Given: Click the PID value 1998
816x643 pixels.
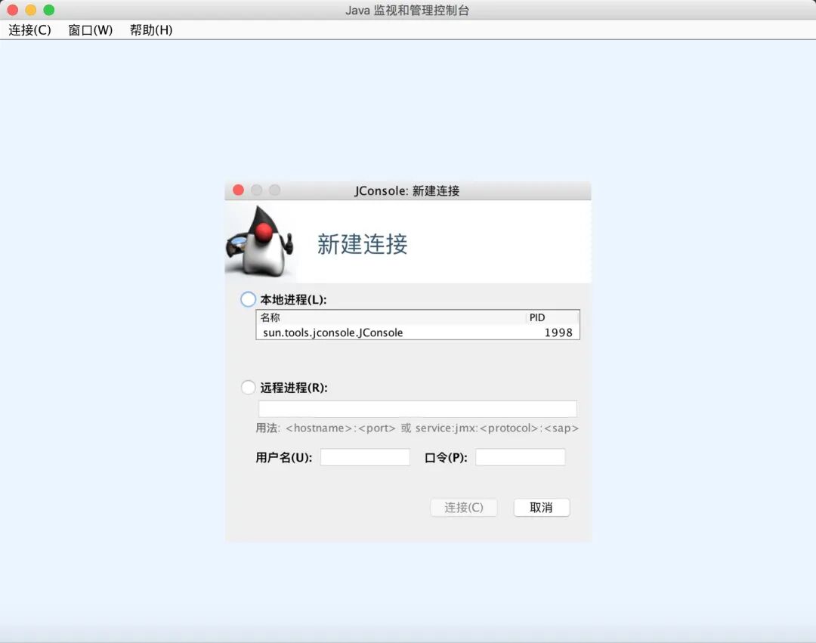Looking at the screenshot, I should coord(558,332).
